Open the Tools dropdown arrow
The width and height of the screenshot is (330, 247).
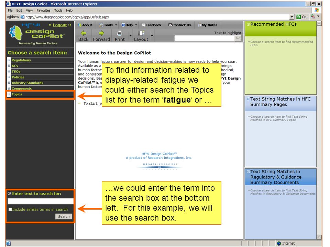click(116, 25)
